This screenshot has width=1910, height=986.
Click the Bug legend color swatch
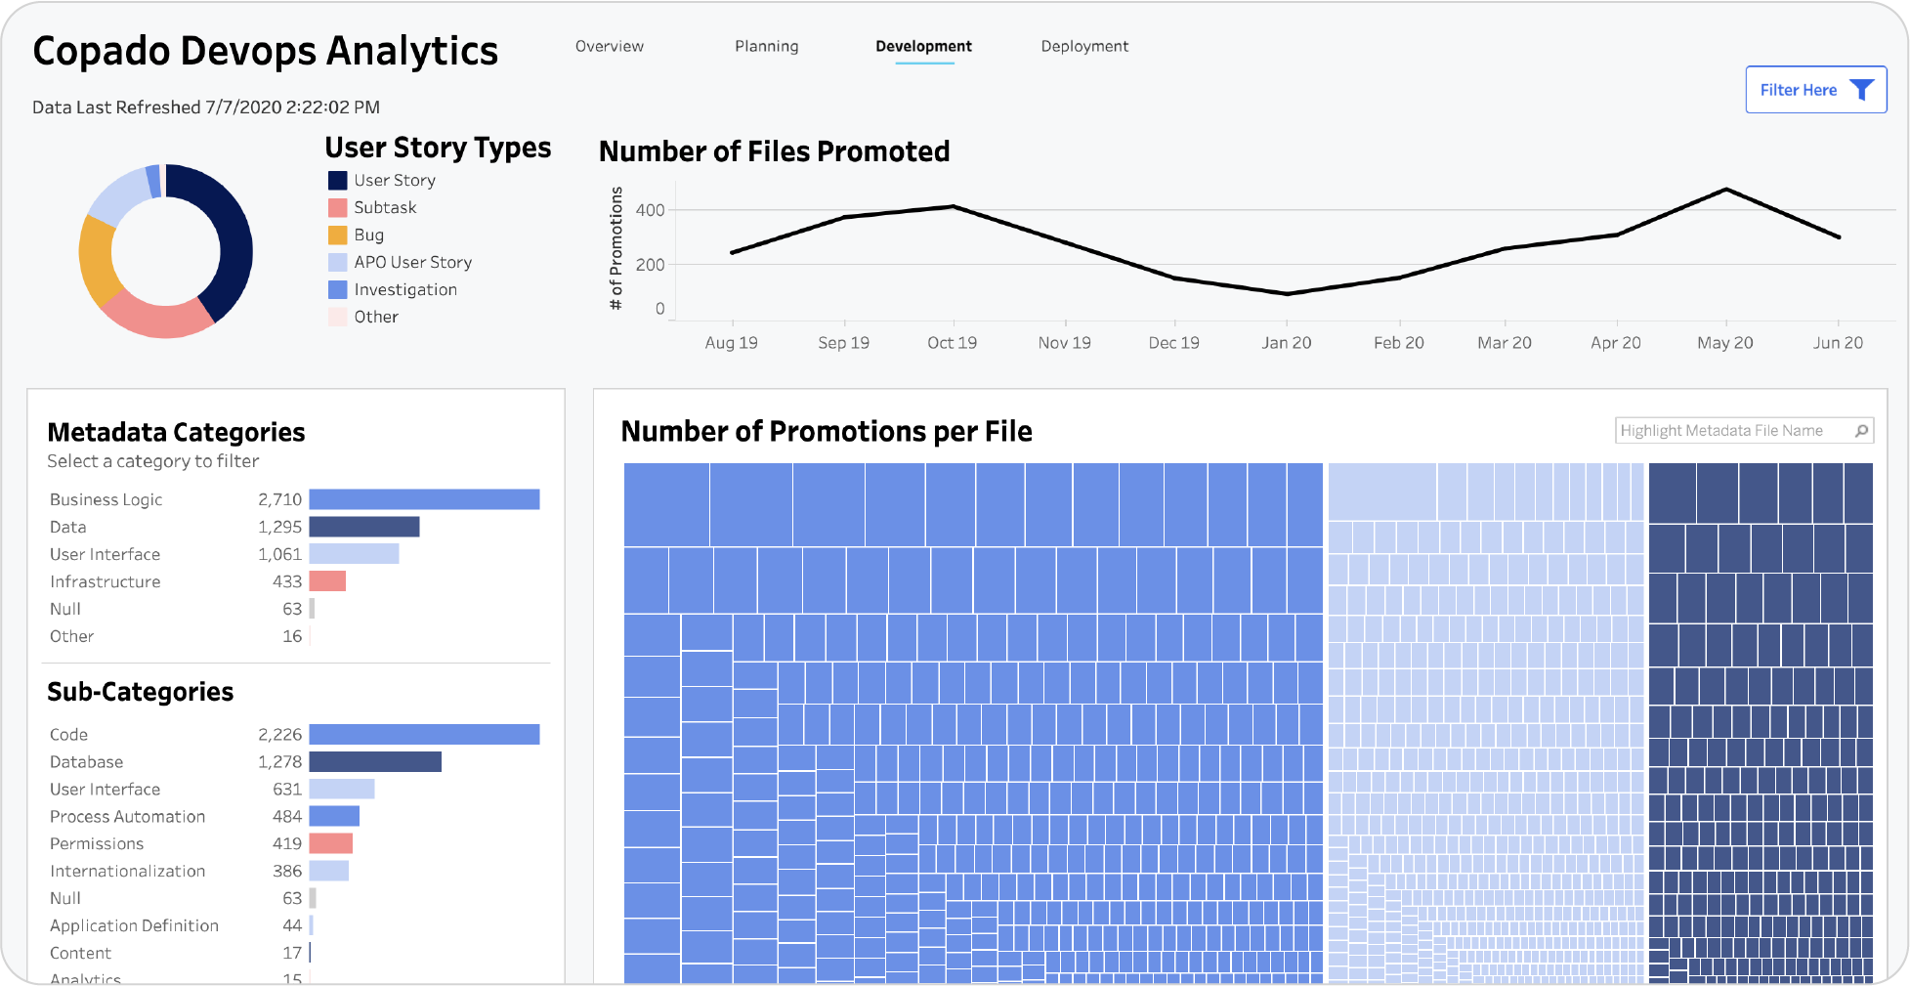click(x=338, y=236)
